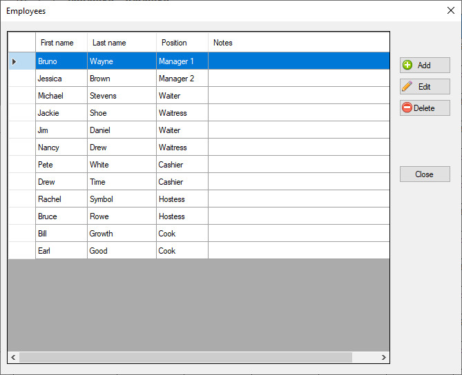Click the Waiter cell in Jim's row
Image resolution: width=462 pixels, height=375 pixels.
(x=182, y=130)
